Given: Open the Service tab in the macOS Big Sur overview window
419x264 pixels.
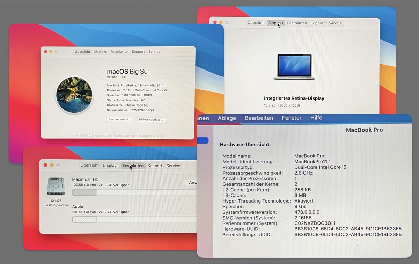Looking at the screenshot, I should click(x=154, y=52).
